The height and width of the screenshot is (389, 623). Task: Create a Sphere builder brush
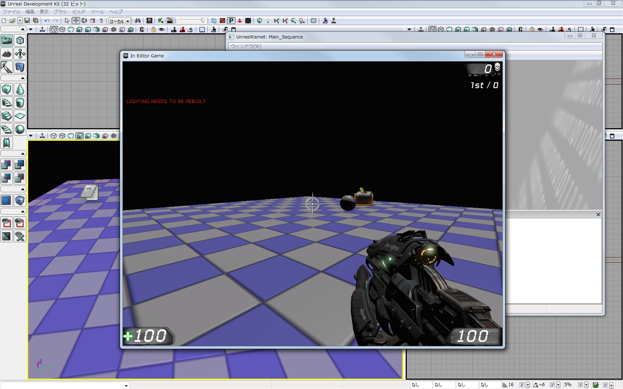[x=20, y=129]
